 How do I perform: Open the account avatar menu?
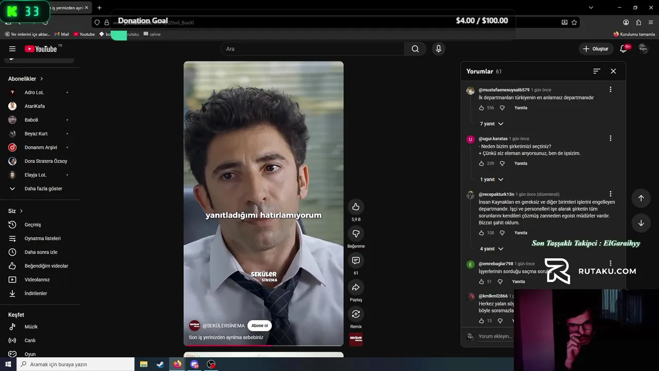coord(643,49)
